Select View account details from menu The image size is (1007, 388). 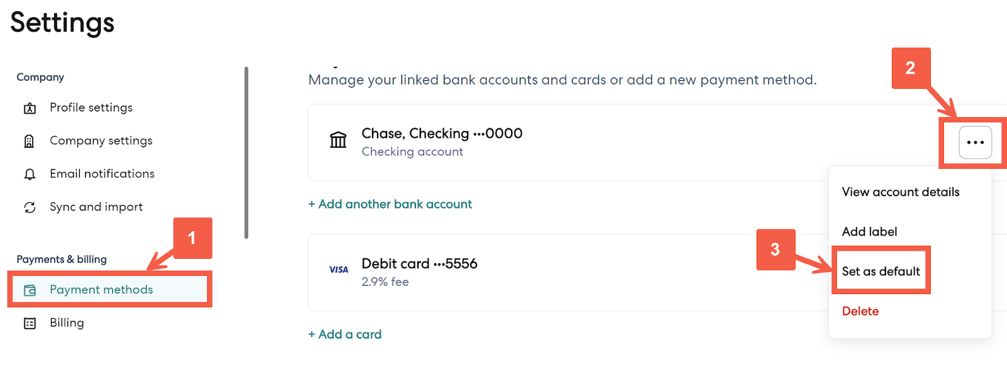[x=900, y=192]
